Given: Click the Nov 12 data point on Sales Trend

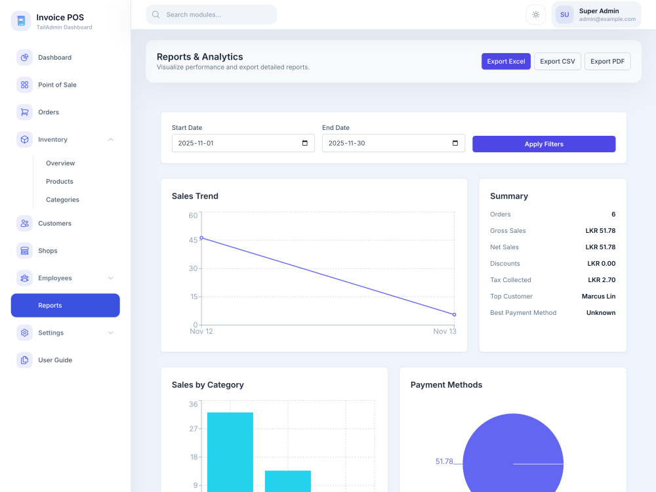Looking at the screenshot, I should click(201, 238).
